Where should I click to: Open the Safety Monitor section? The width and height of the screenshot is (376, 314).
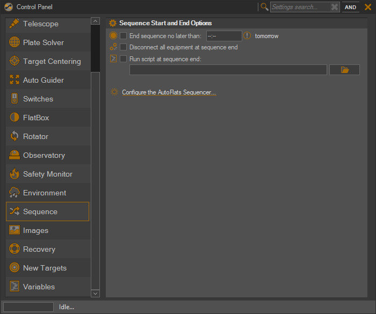pos(48,174)
